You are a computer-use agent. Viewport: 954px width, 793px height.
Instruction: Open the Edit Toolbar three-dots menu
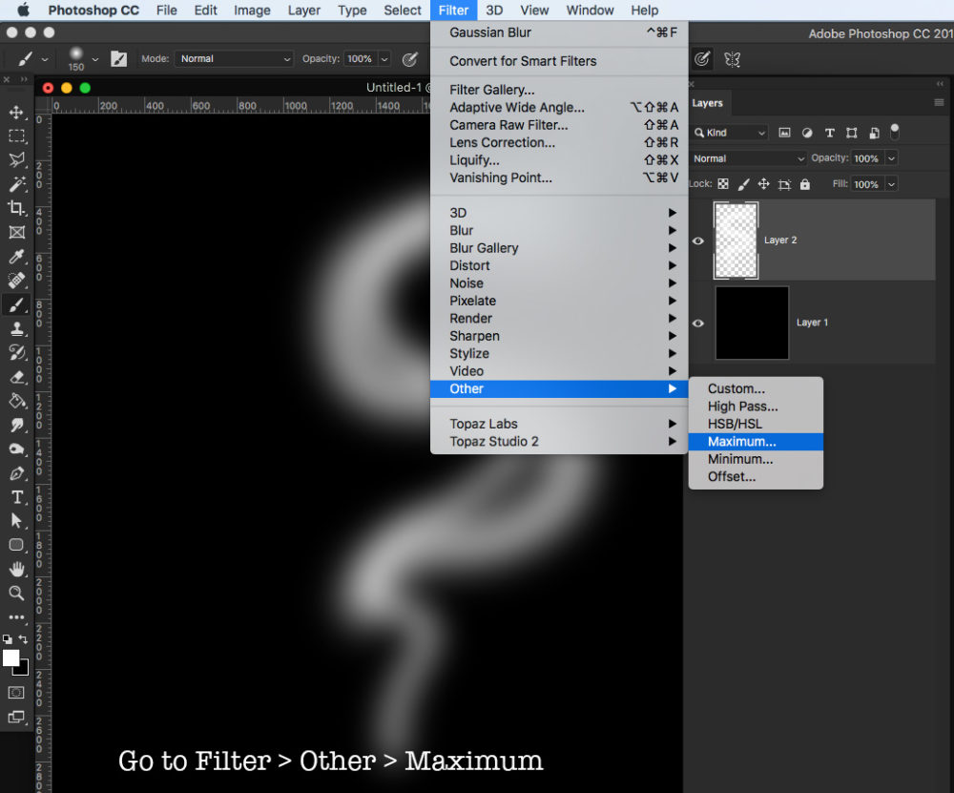(x=16, y=617)
